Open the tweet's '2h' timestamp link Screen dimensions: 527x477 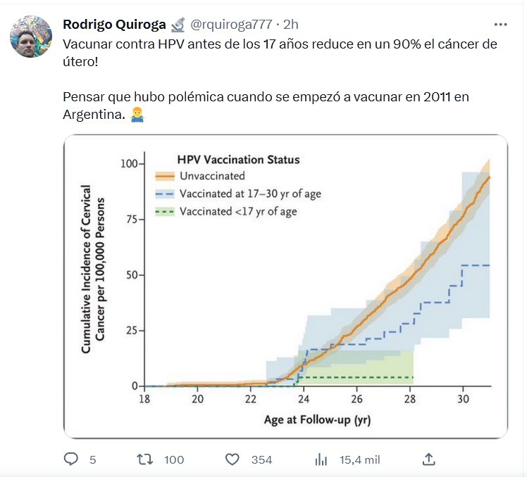291,25
